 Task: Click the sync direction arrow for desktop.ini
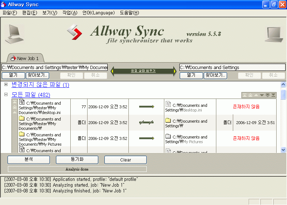point(146,106)
